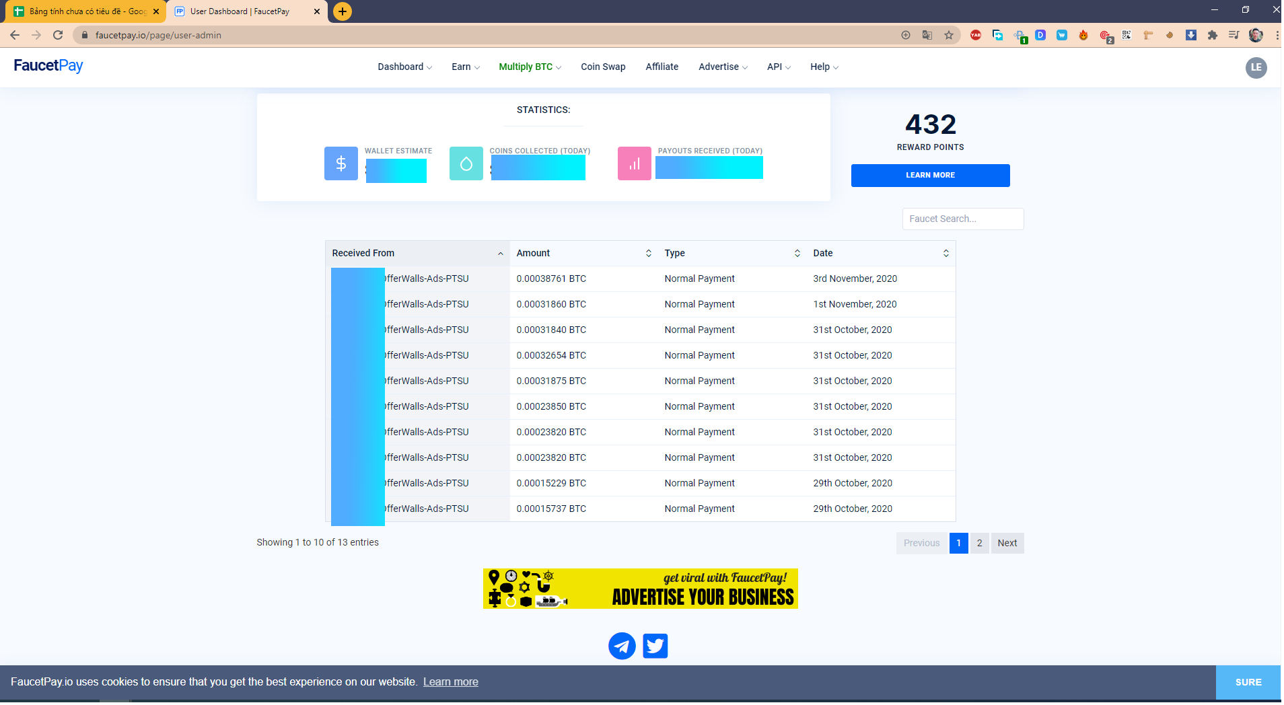The height and width of the screenshot is (705, 1284).
Task: Open the Telegram channel icon
Action: [622, 646]
